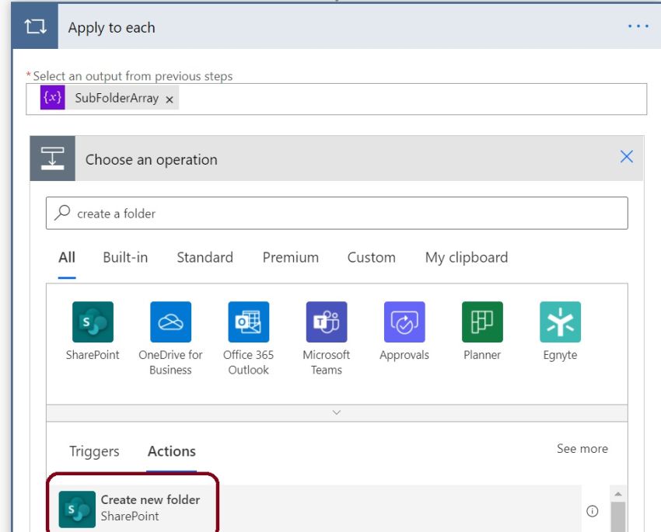Choose the Microsoft Teams connector
Image resolution: width=661 pixels, height=532 pixels.
(327, 322)
